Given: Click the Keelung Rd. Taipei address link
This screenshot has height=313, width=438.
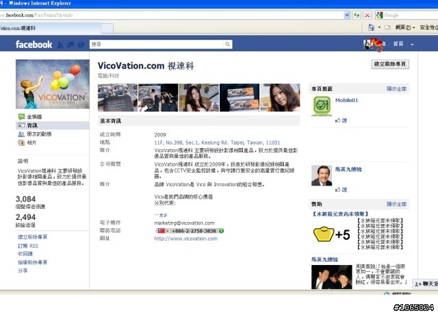Looking at the screenshot, I should (217, 142).
